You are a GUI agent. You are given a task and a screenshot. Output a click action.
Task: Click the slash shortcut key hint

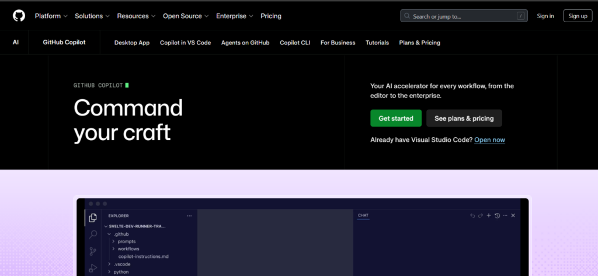pos(520,16)
